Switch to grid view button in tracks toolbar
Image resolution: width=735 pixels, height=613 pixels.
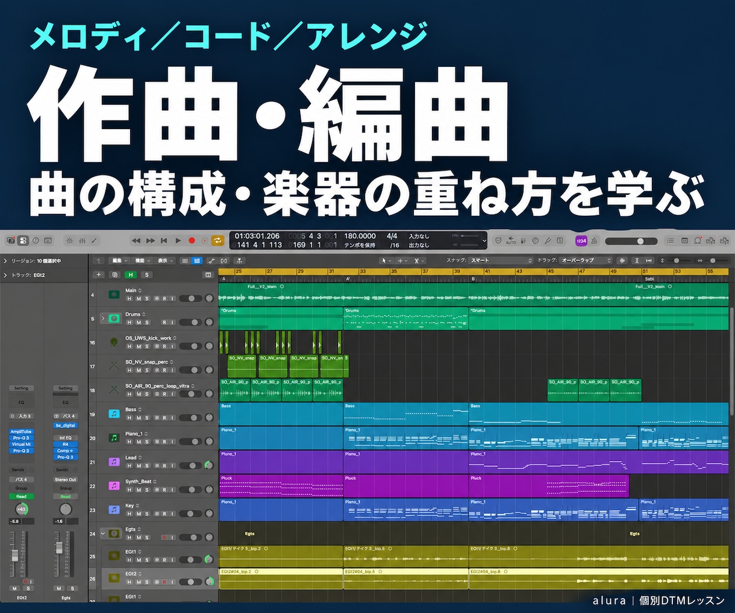(x=186, y=260)
